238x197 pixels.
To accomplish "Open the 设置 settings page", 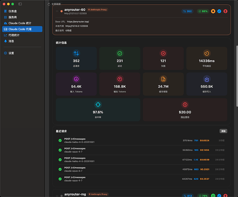I will click(x=22, y=53).
